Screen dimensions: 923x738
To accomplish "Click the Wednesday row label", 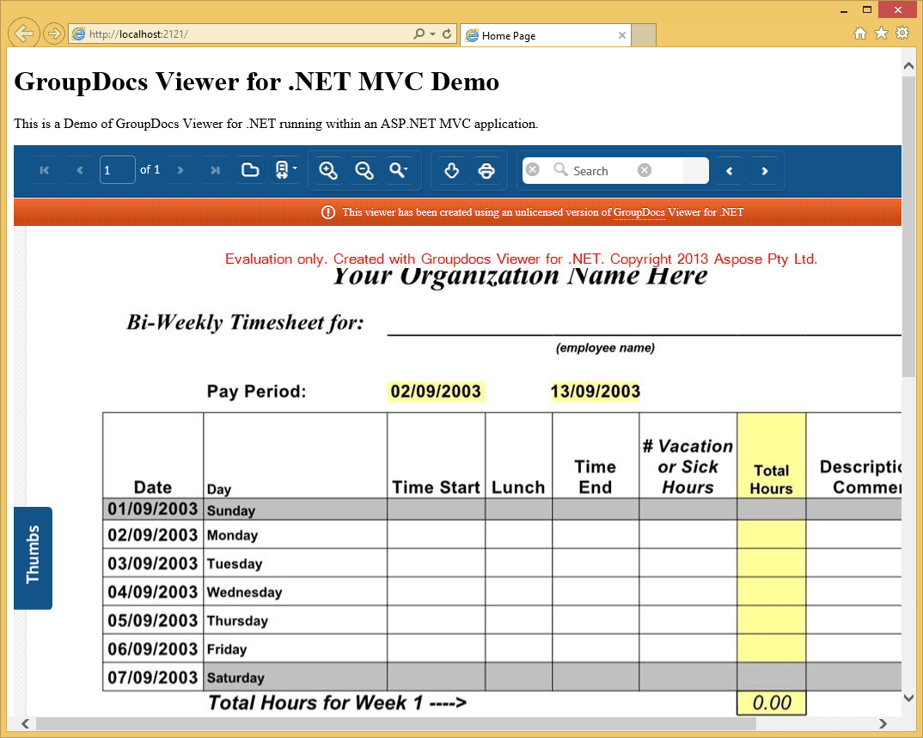I will pos(244,592).
